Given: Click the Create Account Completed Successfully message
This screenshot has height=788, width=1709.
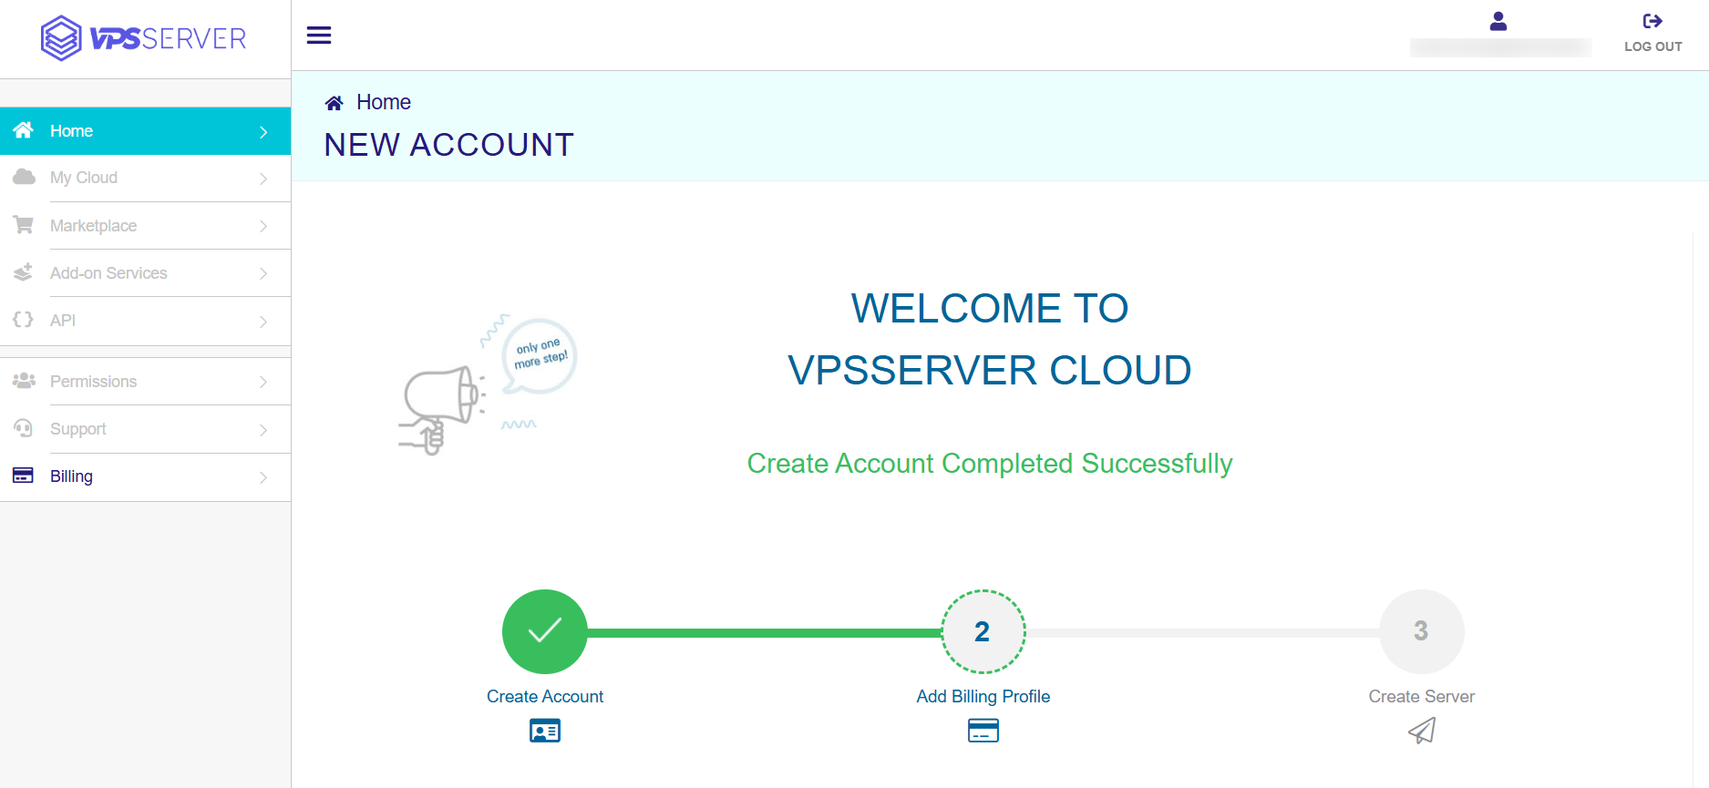Looking at the screenshot, I should [990, 464].
